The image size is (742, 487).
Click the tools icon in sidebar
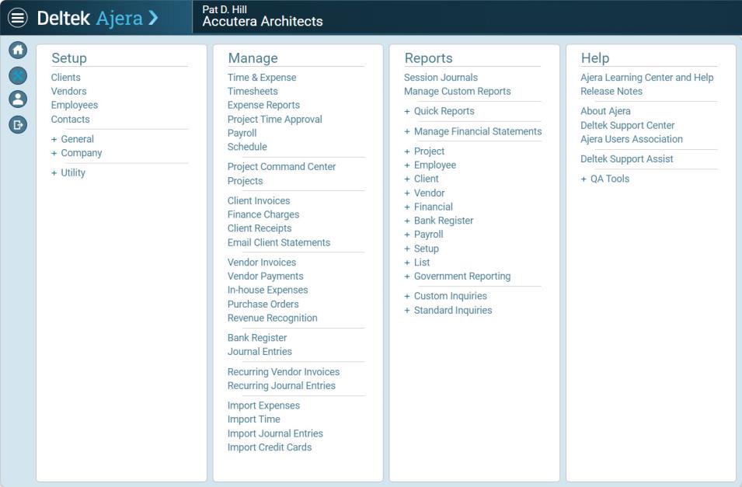pos(17,75)
